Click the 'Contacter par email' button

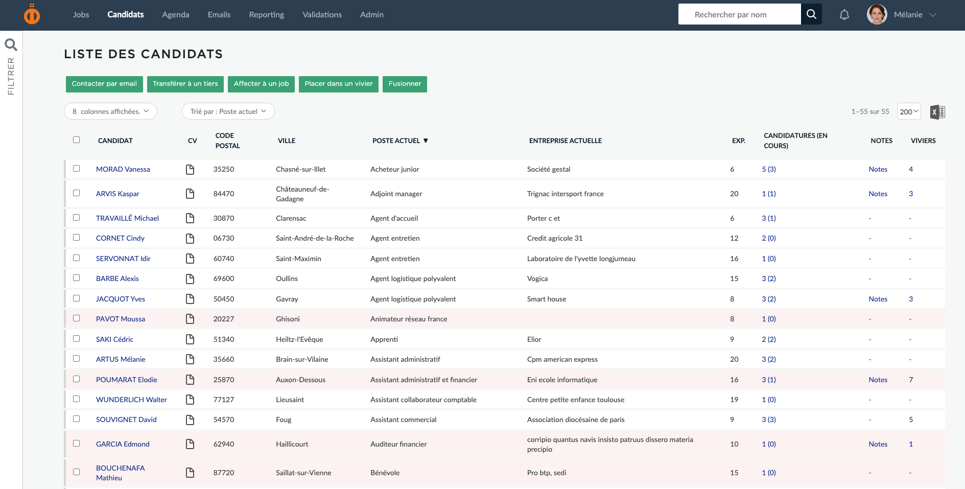pyautogui.click(x=104, y=84)
